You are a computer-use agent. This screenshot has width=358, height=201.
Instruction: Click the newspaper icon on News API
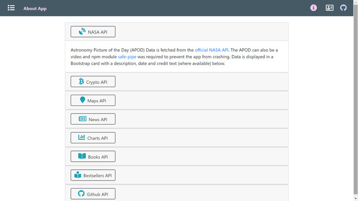[x=82, y=119]
